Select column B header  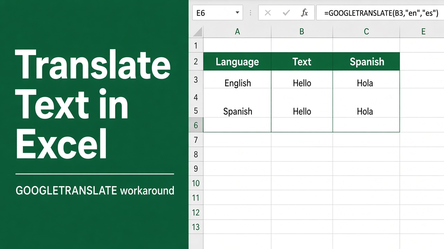[x=302, y=32]
